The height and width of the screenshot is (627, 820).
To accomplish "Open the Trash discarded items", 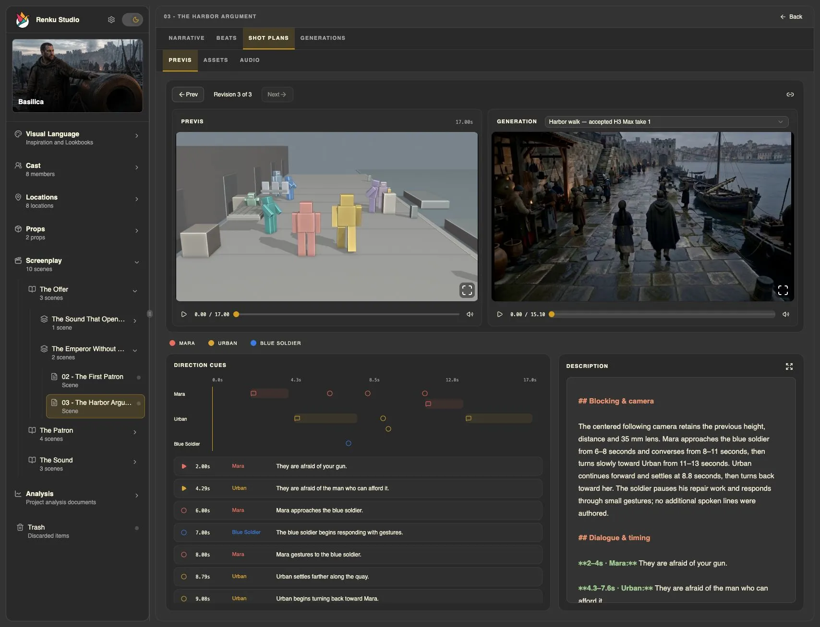I will click(x=77, y=531).
